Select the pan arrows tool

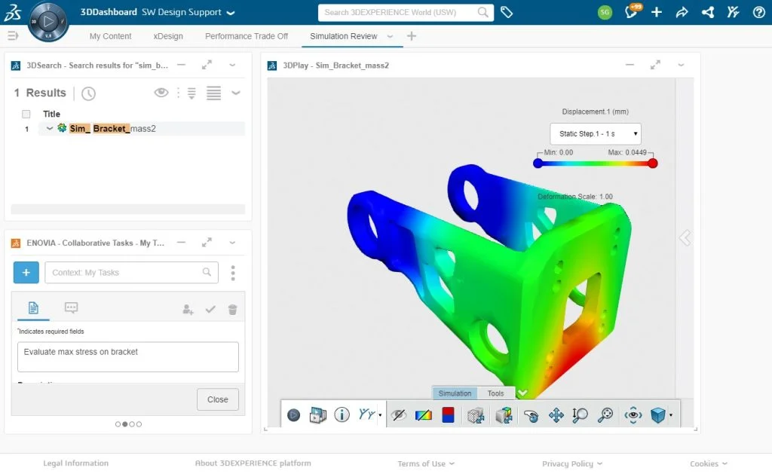coord(556,415)
